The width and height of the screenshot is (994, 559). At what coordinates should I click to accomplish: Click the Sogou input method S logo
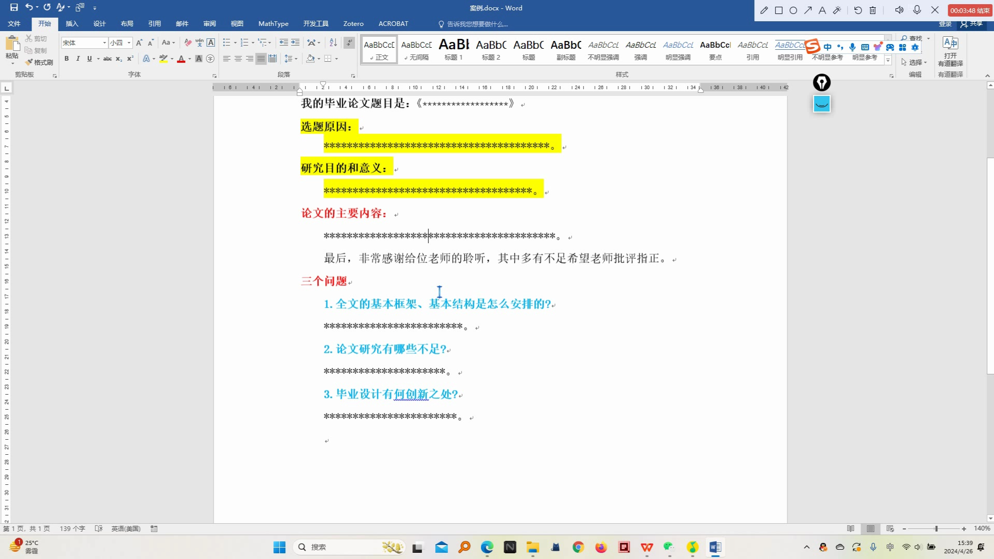[x=812, y=46]
